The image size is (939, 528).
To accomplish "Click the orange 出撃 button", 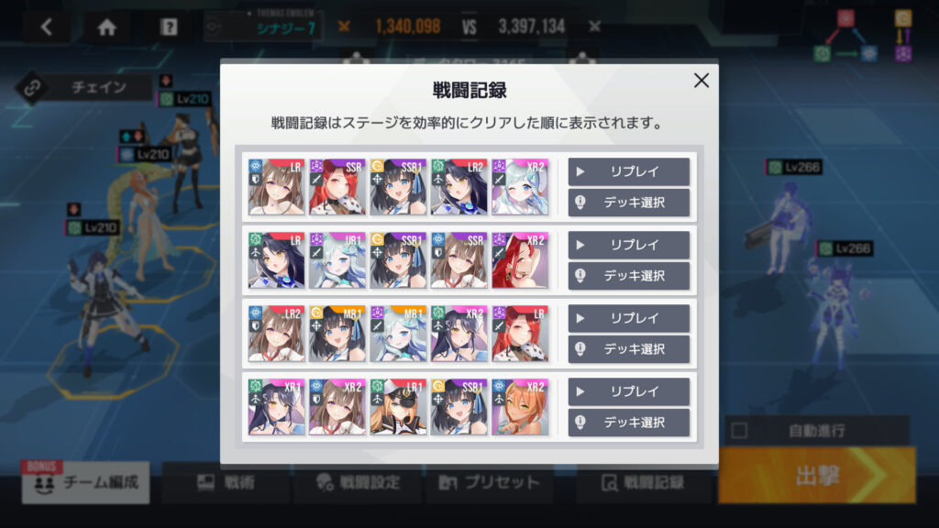I will 817,476.
